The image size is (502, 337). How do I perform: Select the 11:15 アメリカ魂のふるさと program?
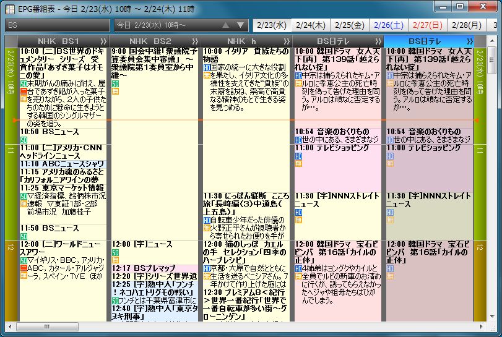point(63,176)
